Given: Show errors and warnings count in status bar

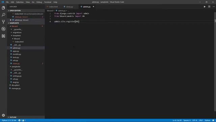Looking at the screenshot, I should 22,120.
